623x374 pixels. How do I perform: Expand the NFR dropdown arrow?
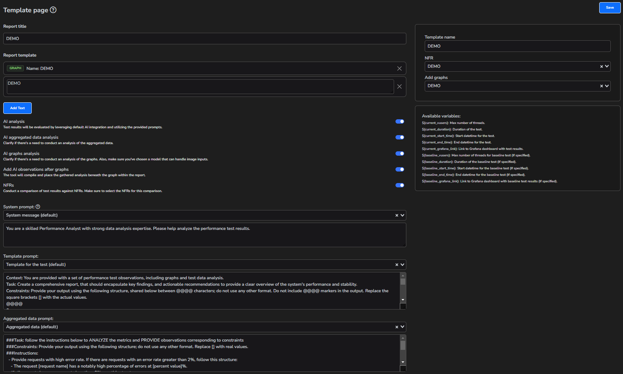(607, 66)
